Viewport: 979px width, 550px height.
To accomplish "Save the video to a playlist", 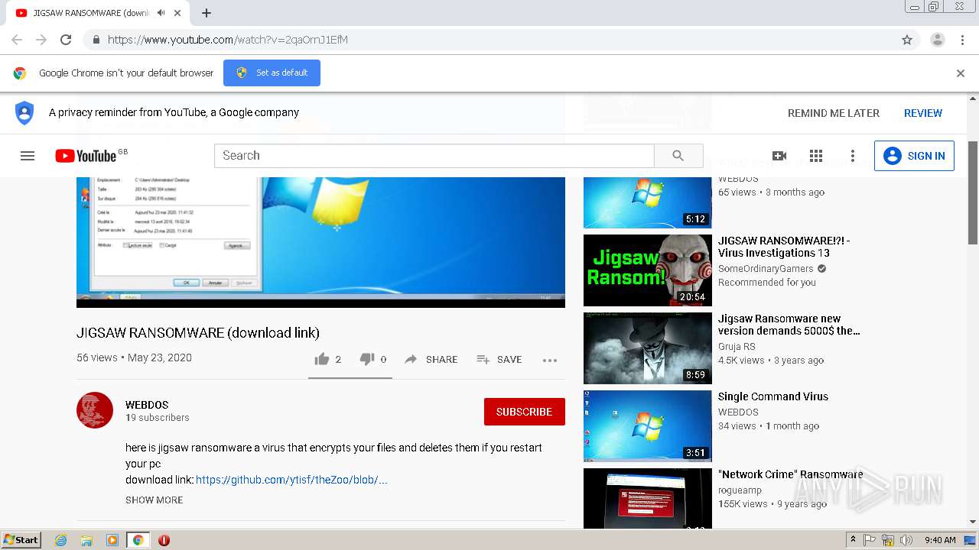I will point(499,359).
